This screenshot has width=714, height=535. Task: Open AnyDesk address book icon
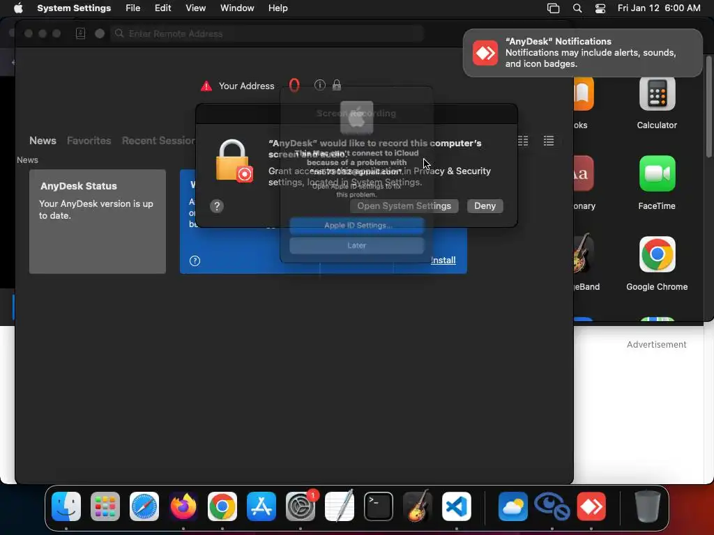(x=81, y=33)
